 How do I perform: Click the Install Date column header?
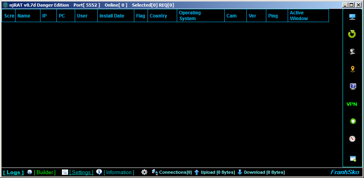point(112,16)
